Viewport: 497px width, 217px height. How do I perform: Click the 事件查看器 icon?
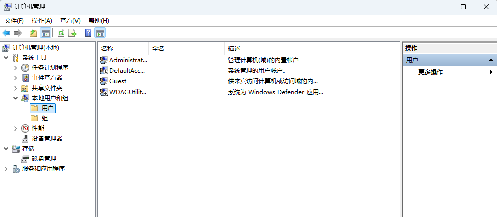pos(25,78)
